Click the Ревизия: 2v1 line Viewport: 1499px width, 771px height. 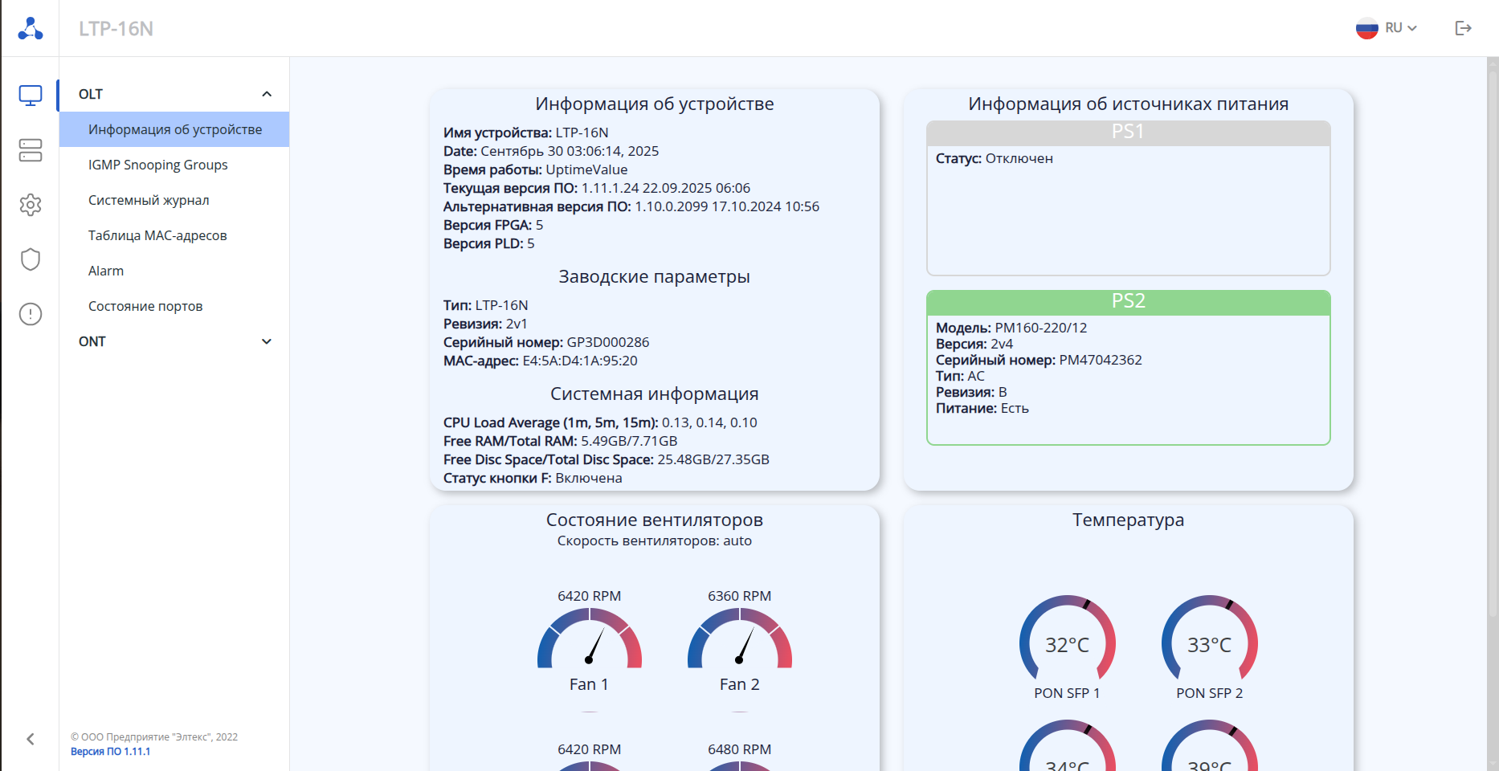[485, 324]
